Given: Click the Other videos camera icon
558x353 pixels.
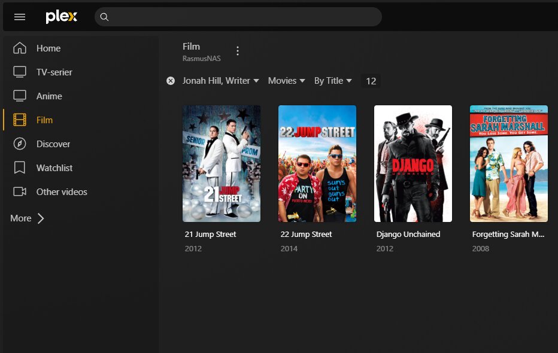Looking at the screenshot, I should pyautogui.click(x=20, y=191).
